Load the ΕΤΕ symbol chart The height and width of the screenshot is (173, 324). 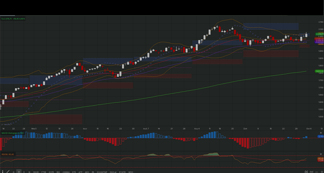coord(74,172)
